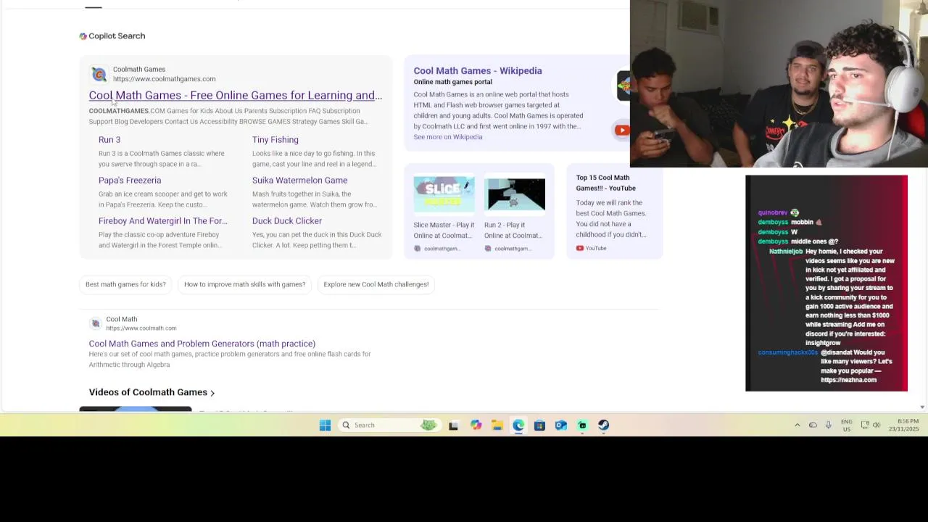Click the red YouTube play icon
The image size is (928, 522).
click(621, 130)
